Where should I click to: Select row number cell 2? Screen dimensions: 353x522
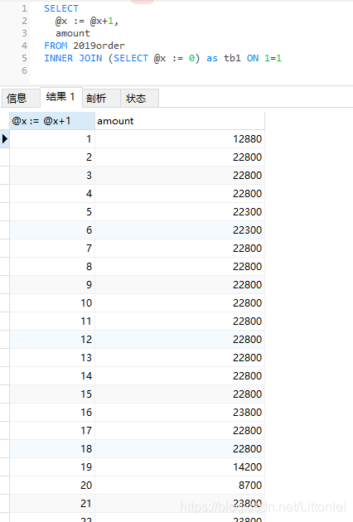coord(52,157)
